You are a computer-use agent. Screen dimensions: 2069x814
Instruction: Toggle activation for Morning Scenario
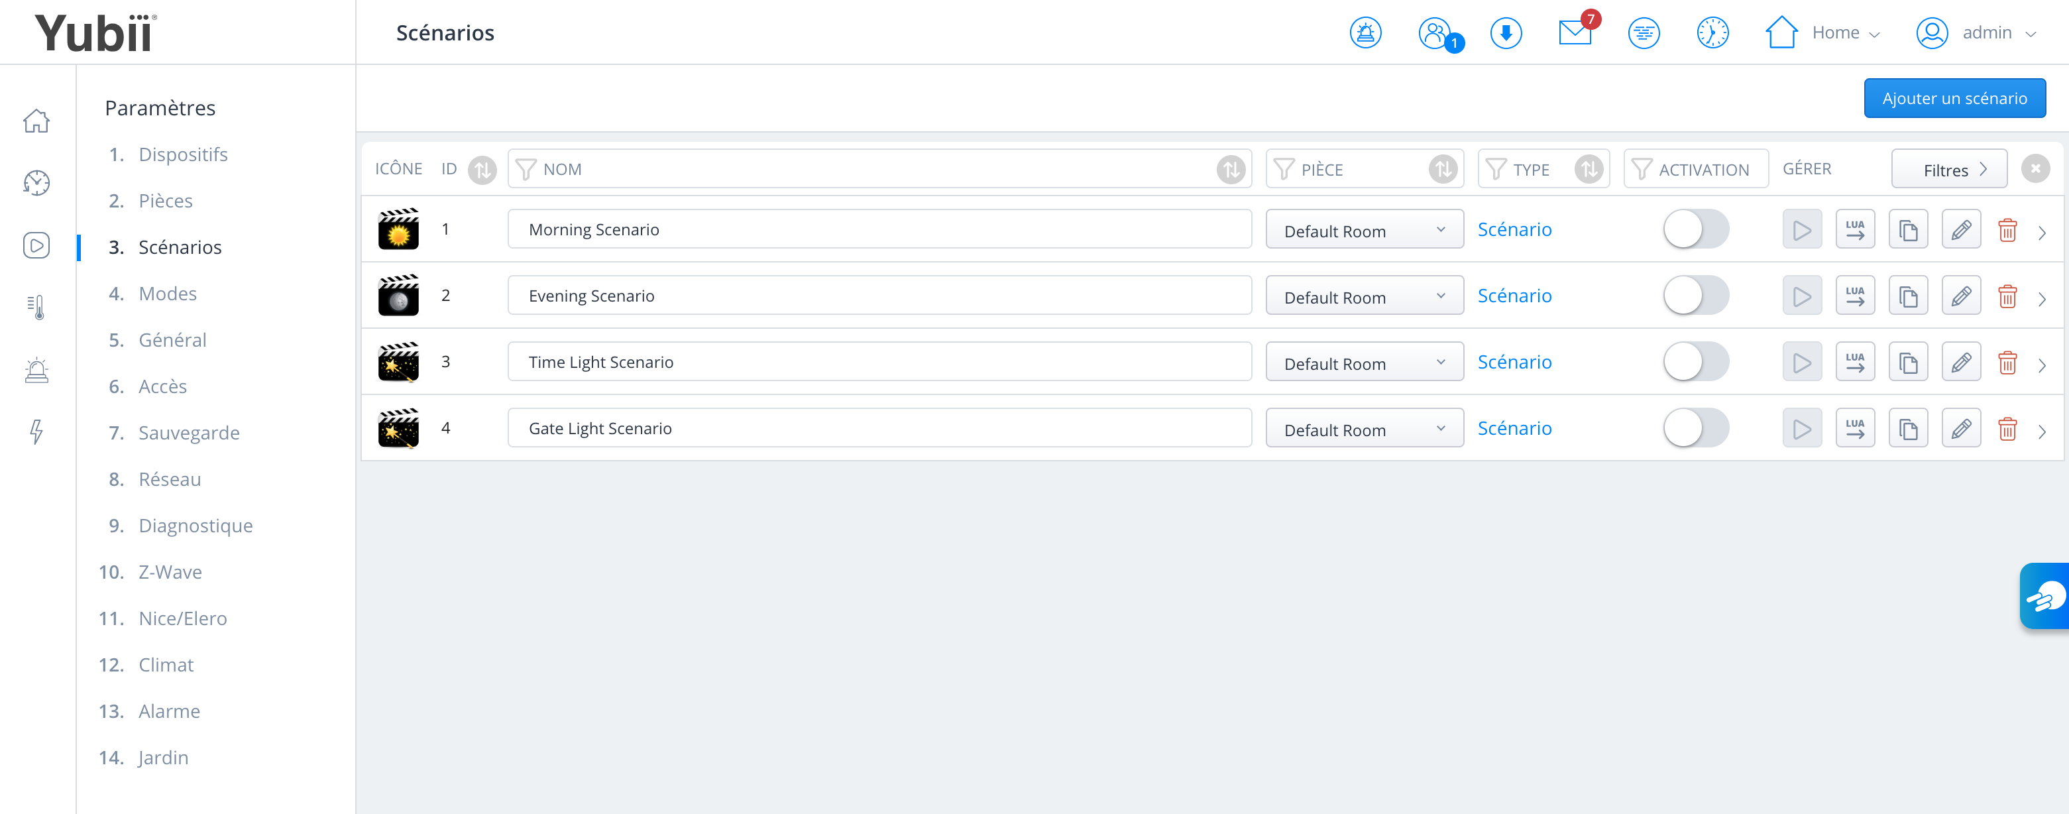1695,230
